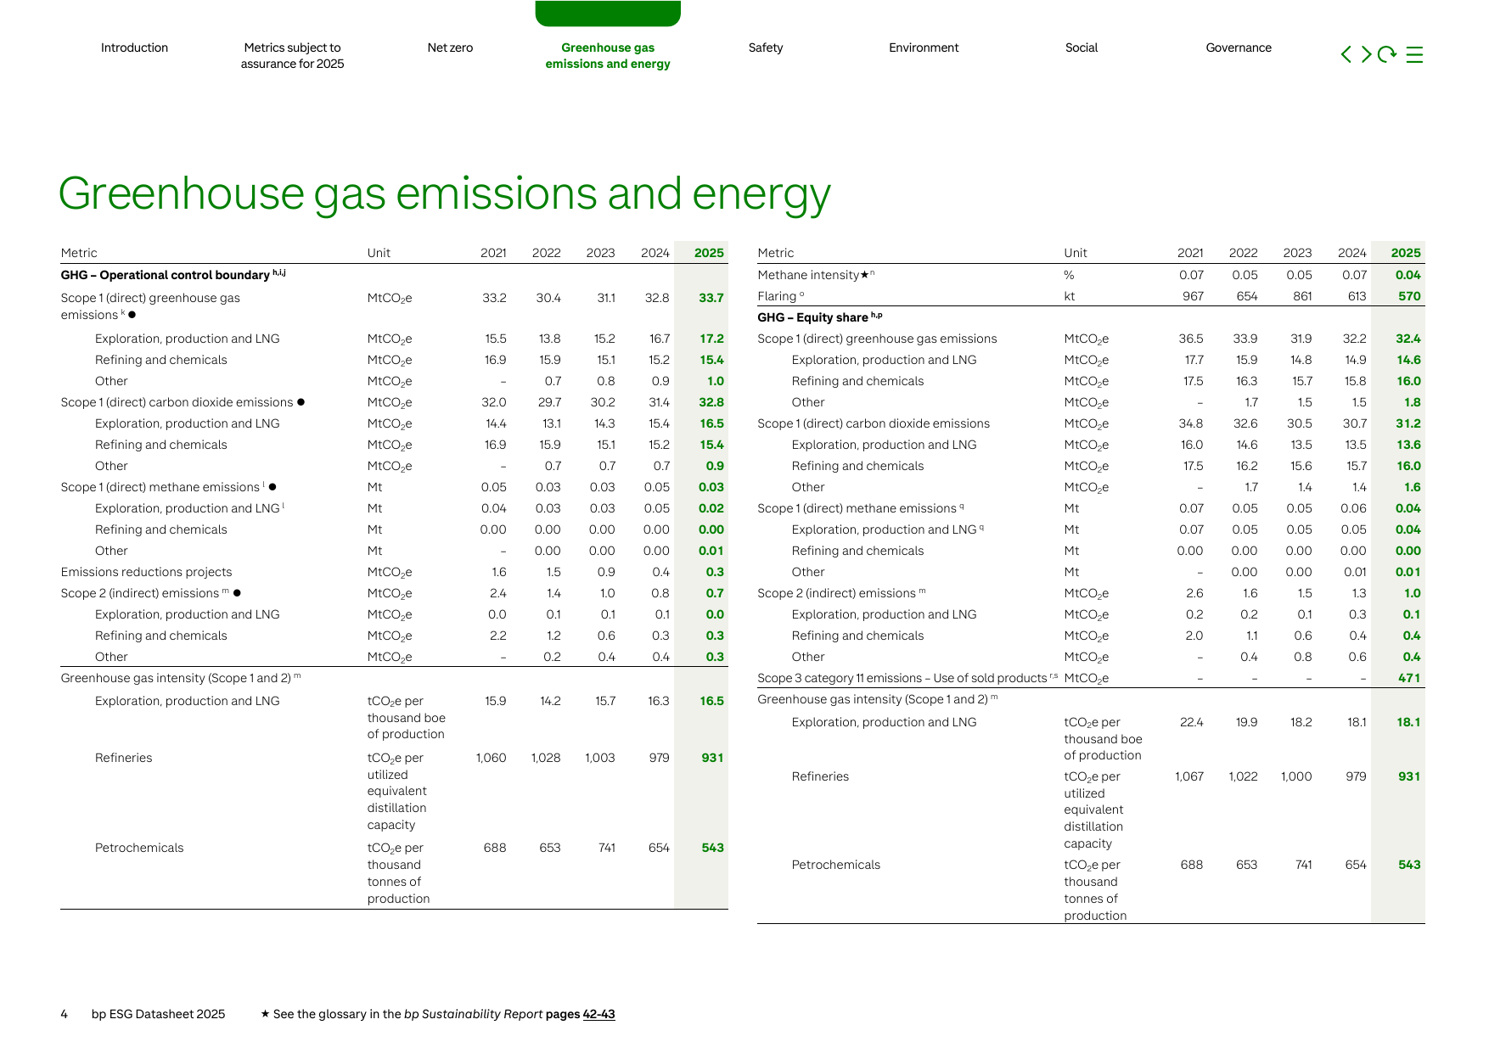1489x1053 pixels.
Task: Click the left table's 2025 column header
Action: [x=709, y=253]
